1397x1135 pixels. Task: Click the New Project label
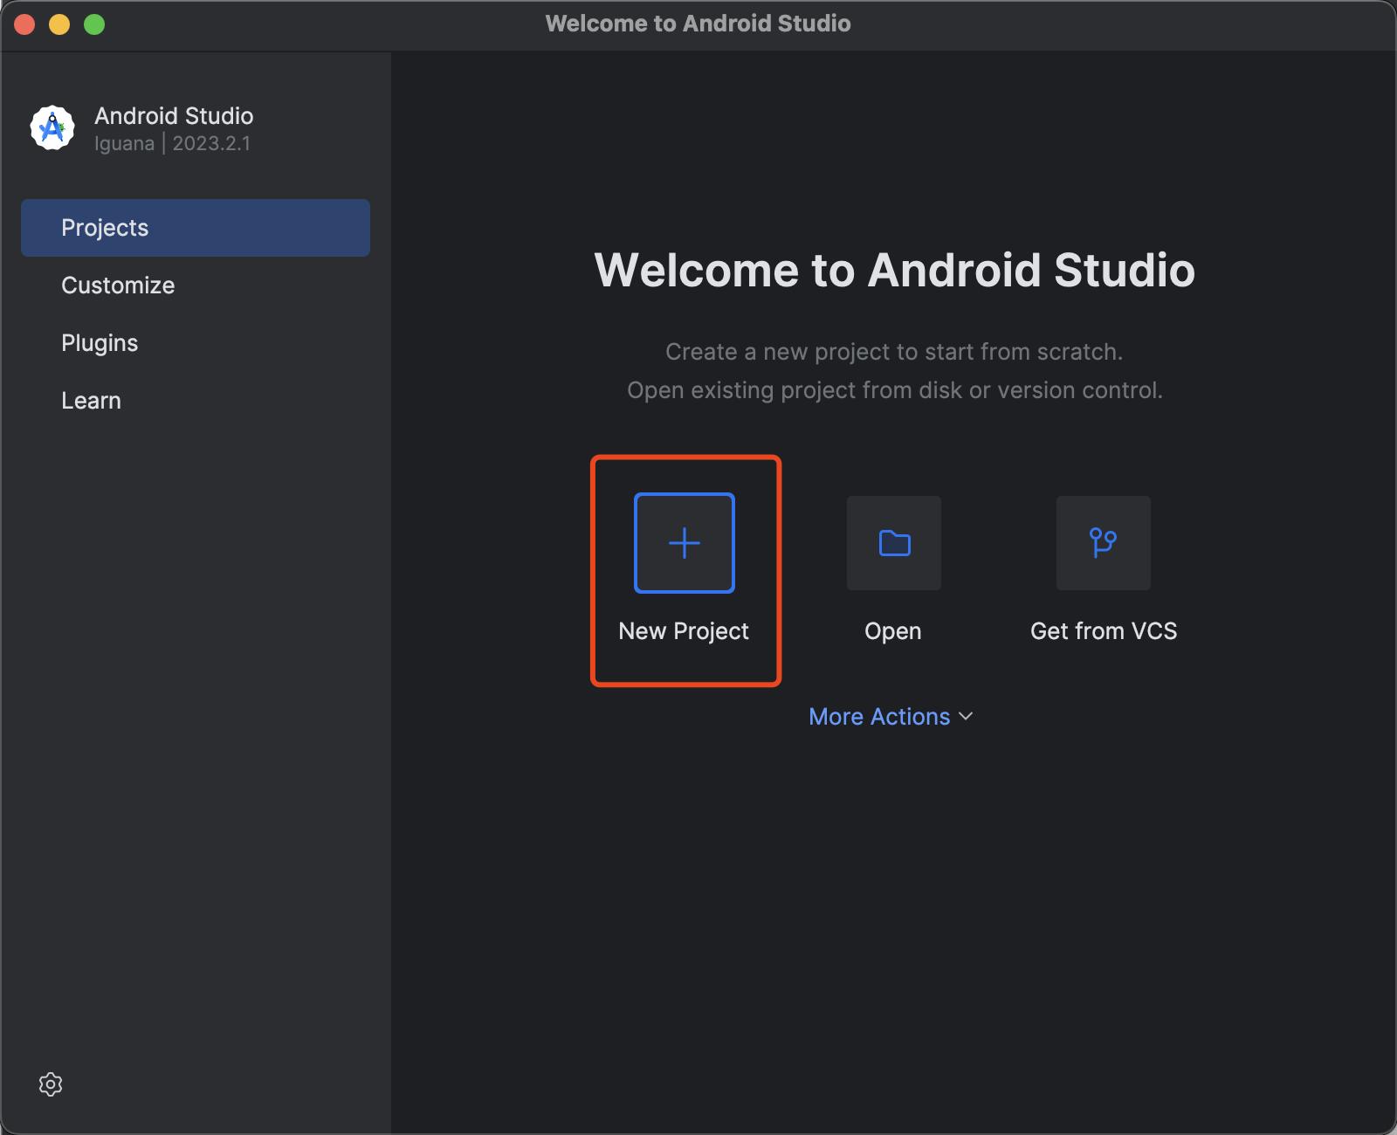point(684,631)
